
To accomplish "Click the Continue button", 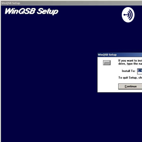I will [130, 86].
